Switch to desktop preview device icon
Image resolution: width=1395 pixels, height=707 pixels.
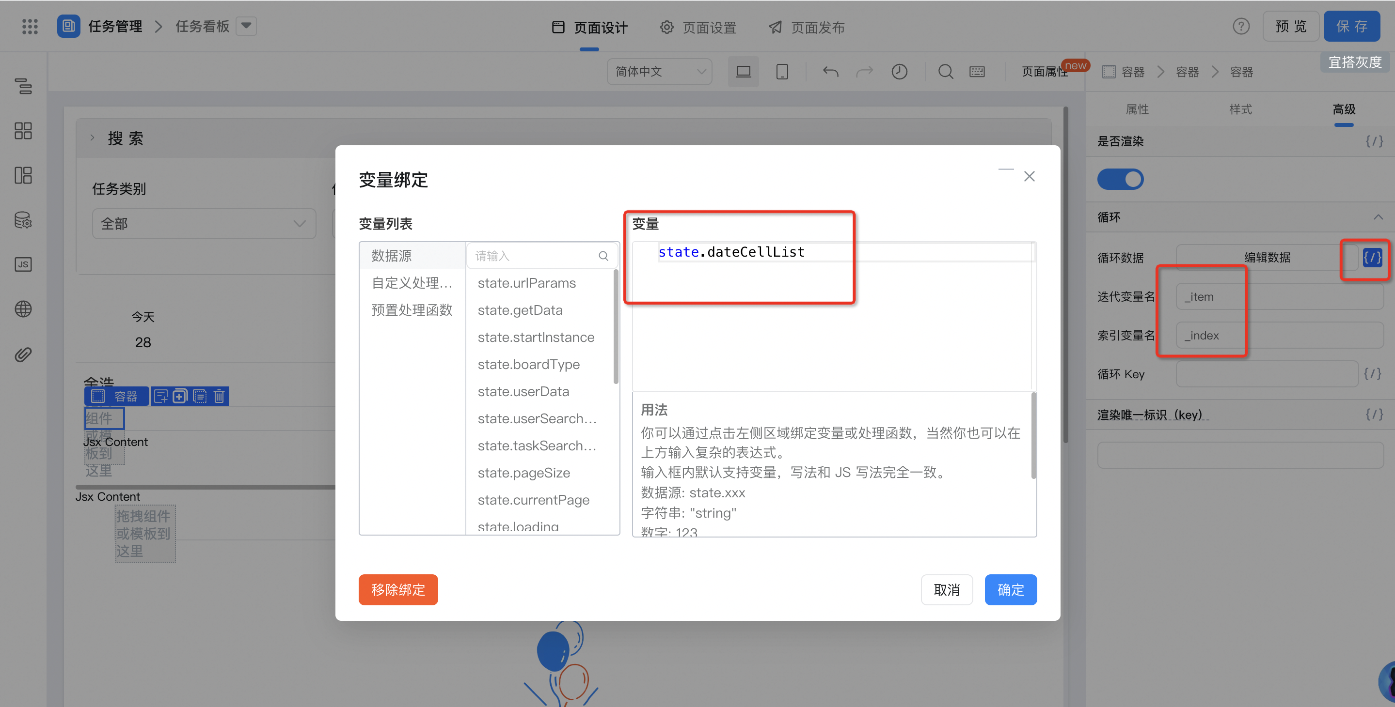[743, 71]
